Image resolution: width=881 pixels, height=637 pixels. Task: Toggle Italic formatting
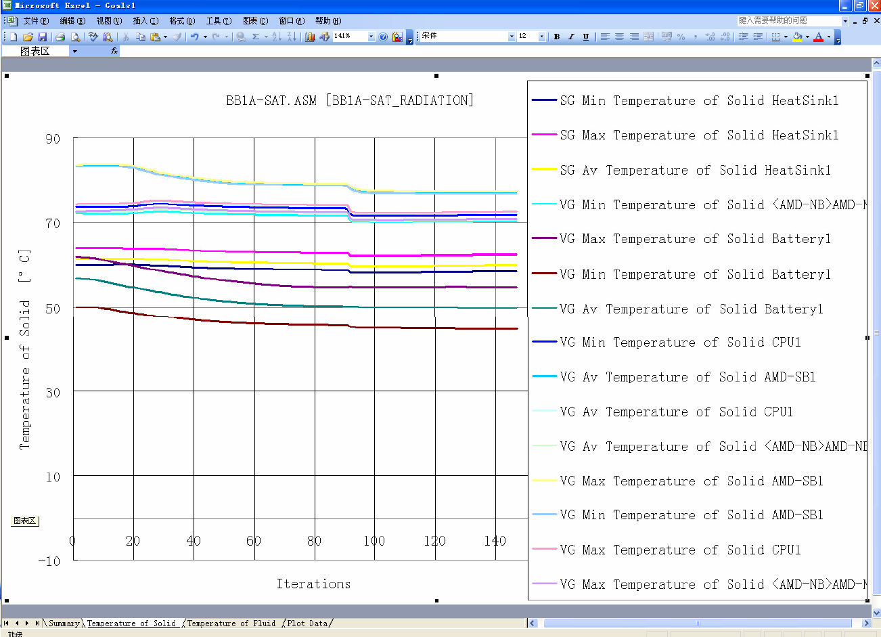[x=571, y=37]
